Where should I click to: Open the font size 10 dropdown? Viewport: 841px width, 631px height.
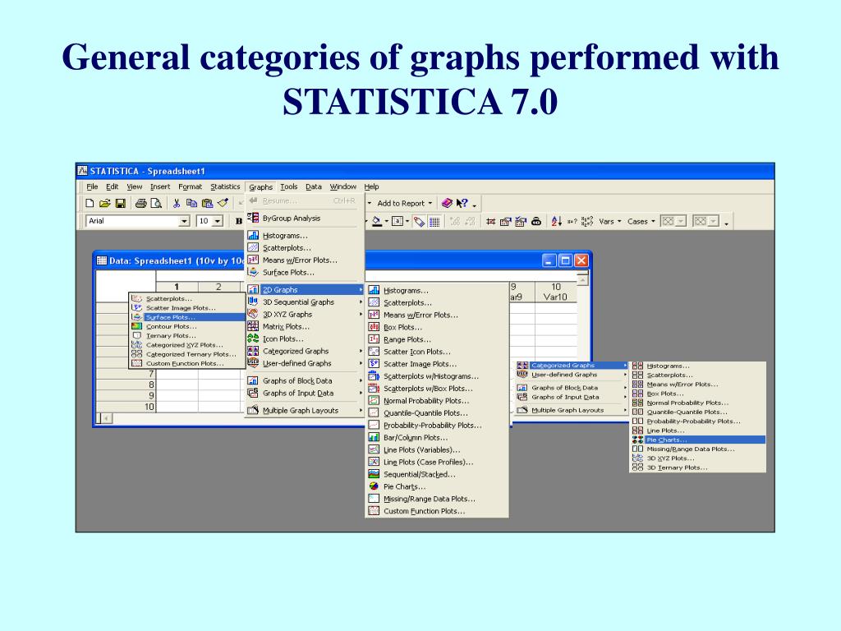tap(217, 221)
